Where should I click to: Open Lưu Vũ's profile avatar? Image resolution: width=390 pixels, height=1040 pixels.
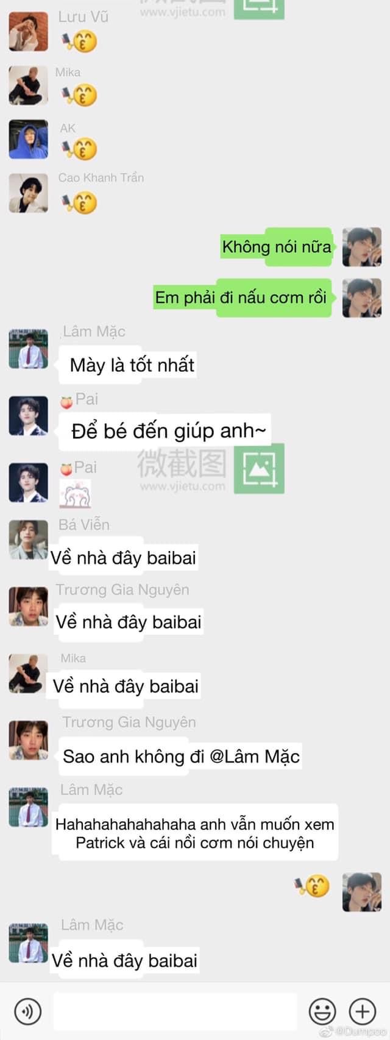(28, 31)
